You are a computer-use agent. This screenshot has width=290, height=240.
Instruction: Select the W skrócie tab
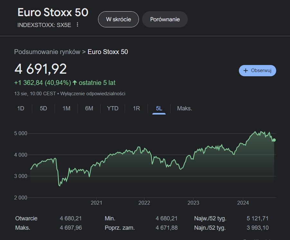click(x=118, y=19)
